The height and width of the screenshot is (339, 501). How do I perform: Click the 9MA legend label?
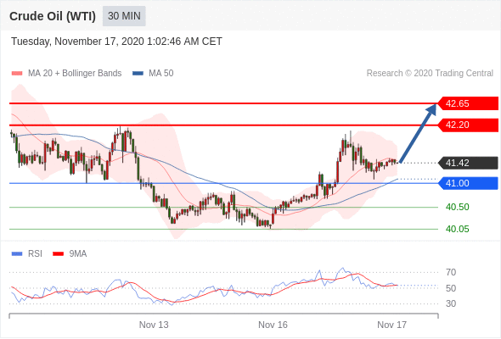tap(78, 254)
